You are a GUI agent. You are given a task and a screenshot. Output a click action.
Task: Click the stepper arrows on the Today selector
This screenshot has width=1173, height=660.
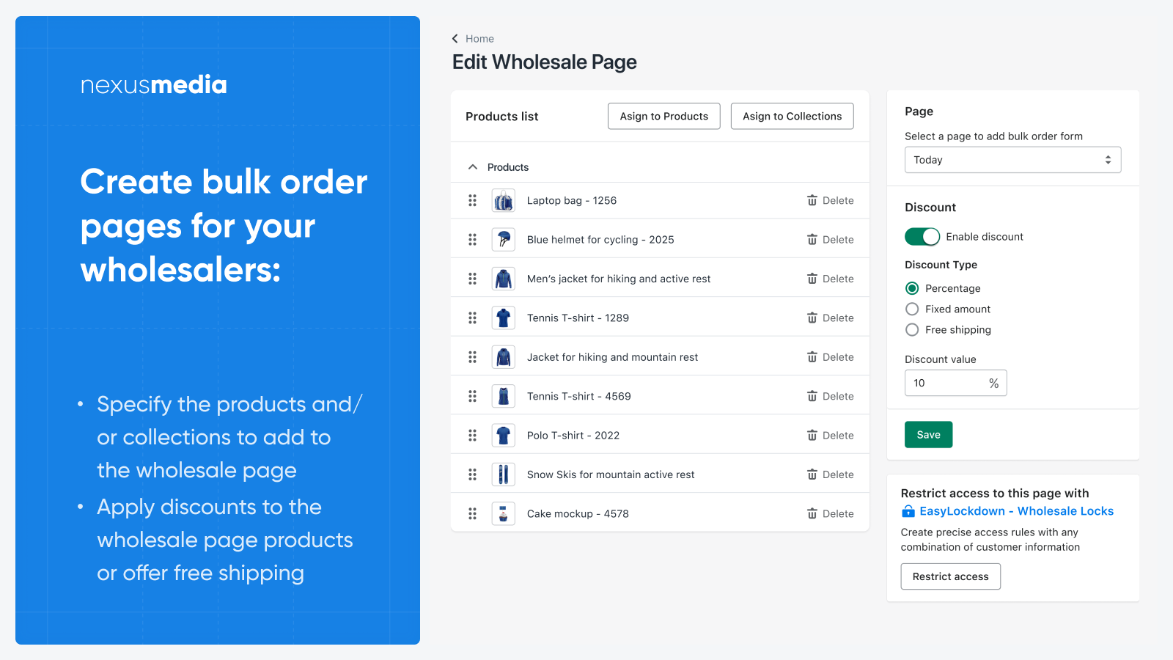tap(1108, 159)
